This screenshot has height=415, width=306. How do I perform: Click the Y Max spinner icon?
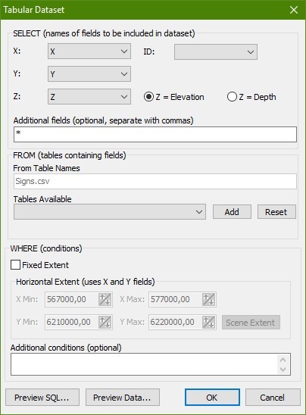(x=208, y=322)
